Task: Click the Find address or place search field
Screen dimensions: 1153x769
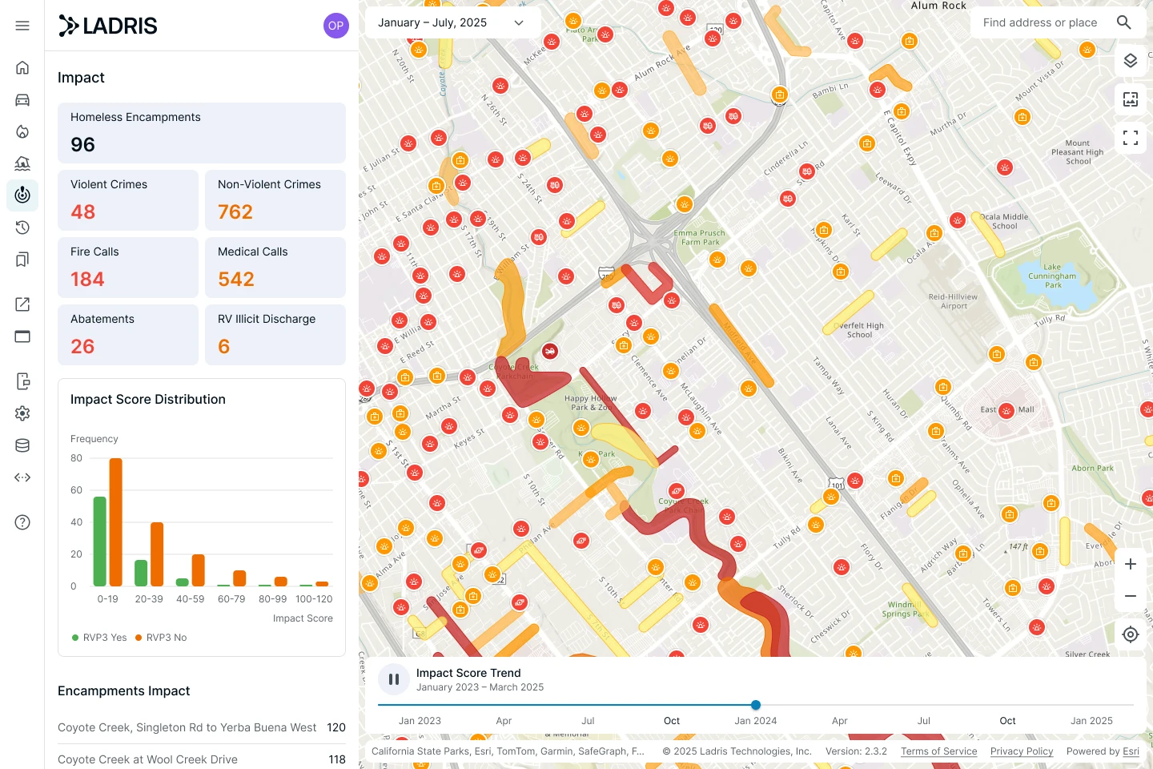Action: point(1039,22)
